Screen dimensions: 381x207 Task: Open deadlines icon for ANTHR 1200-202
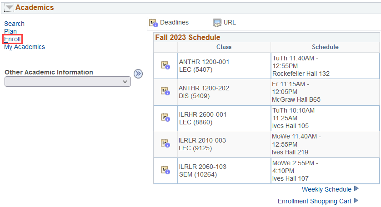165,91
